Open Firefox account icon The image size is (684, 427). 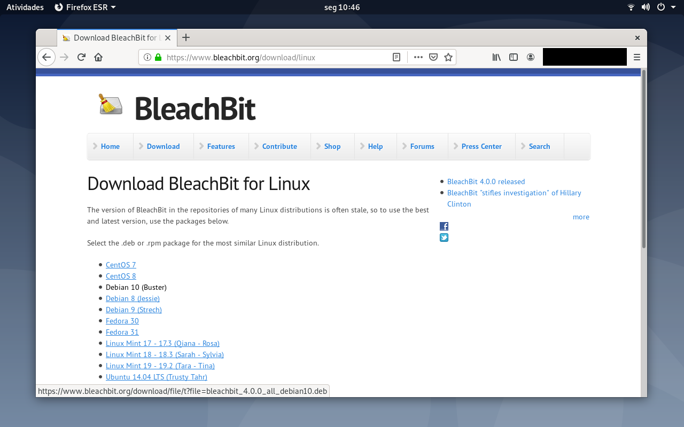coord(531,57)
